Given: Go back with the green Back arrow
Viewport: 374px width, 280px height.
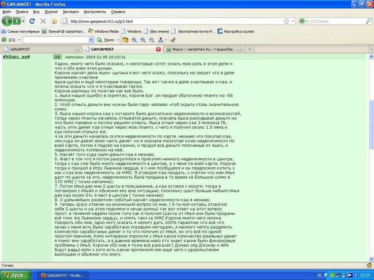Looking at the screenshot, I should coord(7,21).
